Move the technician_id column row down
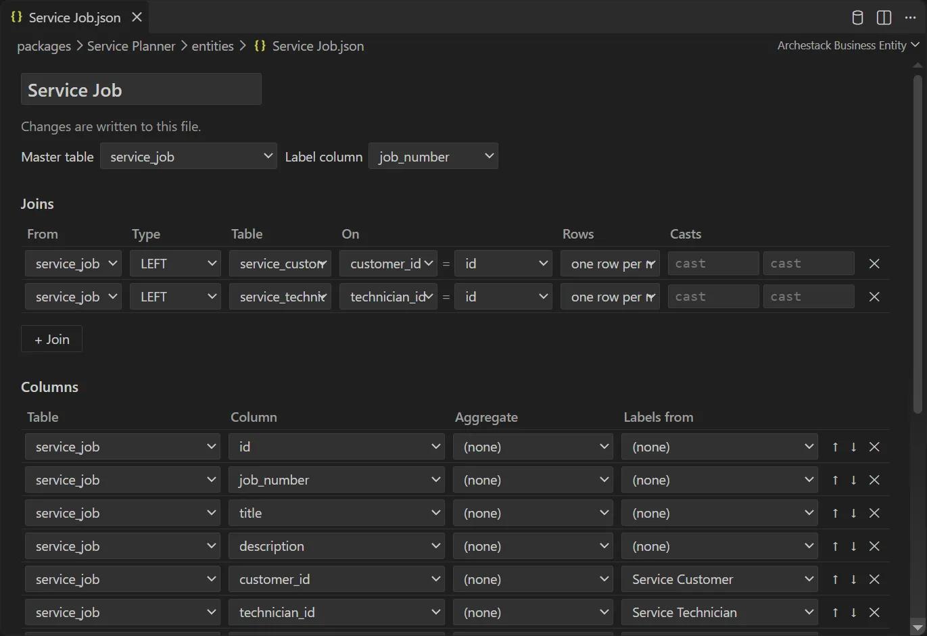 (853, 612)
